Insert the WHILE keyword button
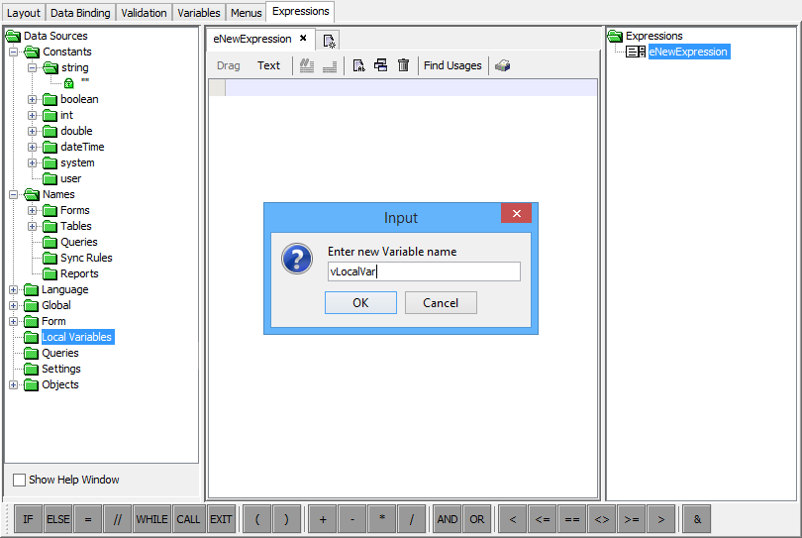Image resolution: width=802 pixels, height=538 pixels. (151, 519)
